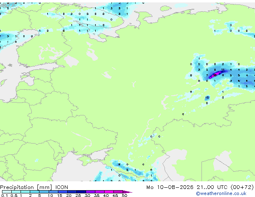Pick the 5–10 mm legend color swatch
Screen dimensions: 255x197
tap(44, 192)
